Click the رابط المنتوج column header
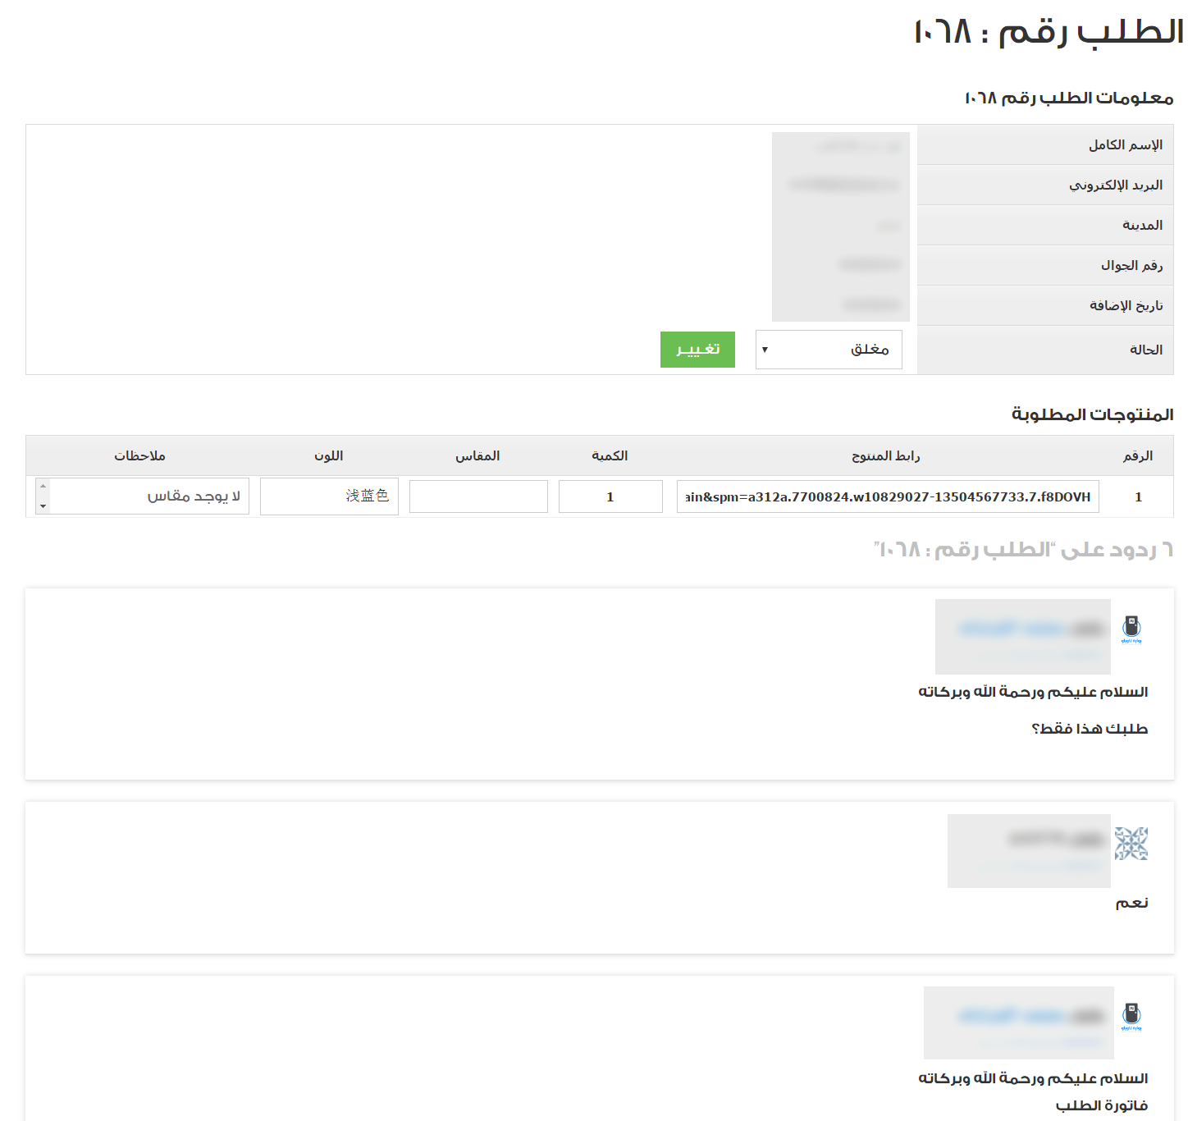 coord(885,455)
